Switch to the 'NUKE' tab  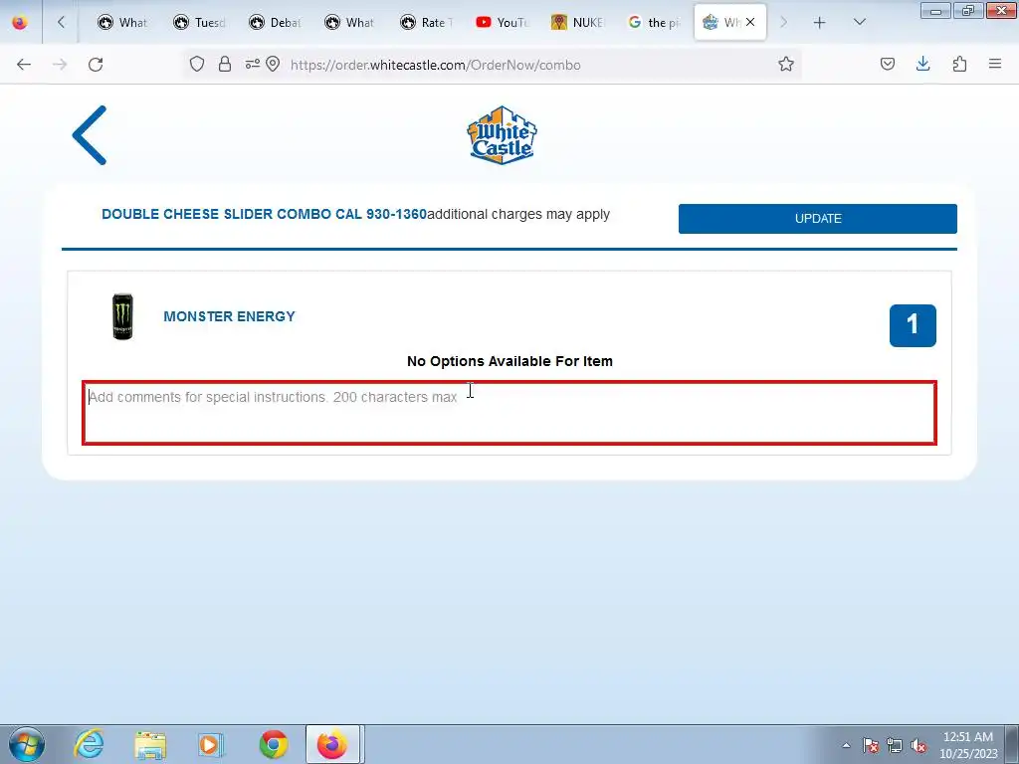click(576, 22)
